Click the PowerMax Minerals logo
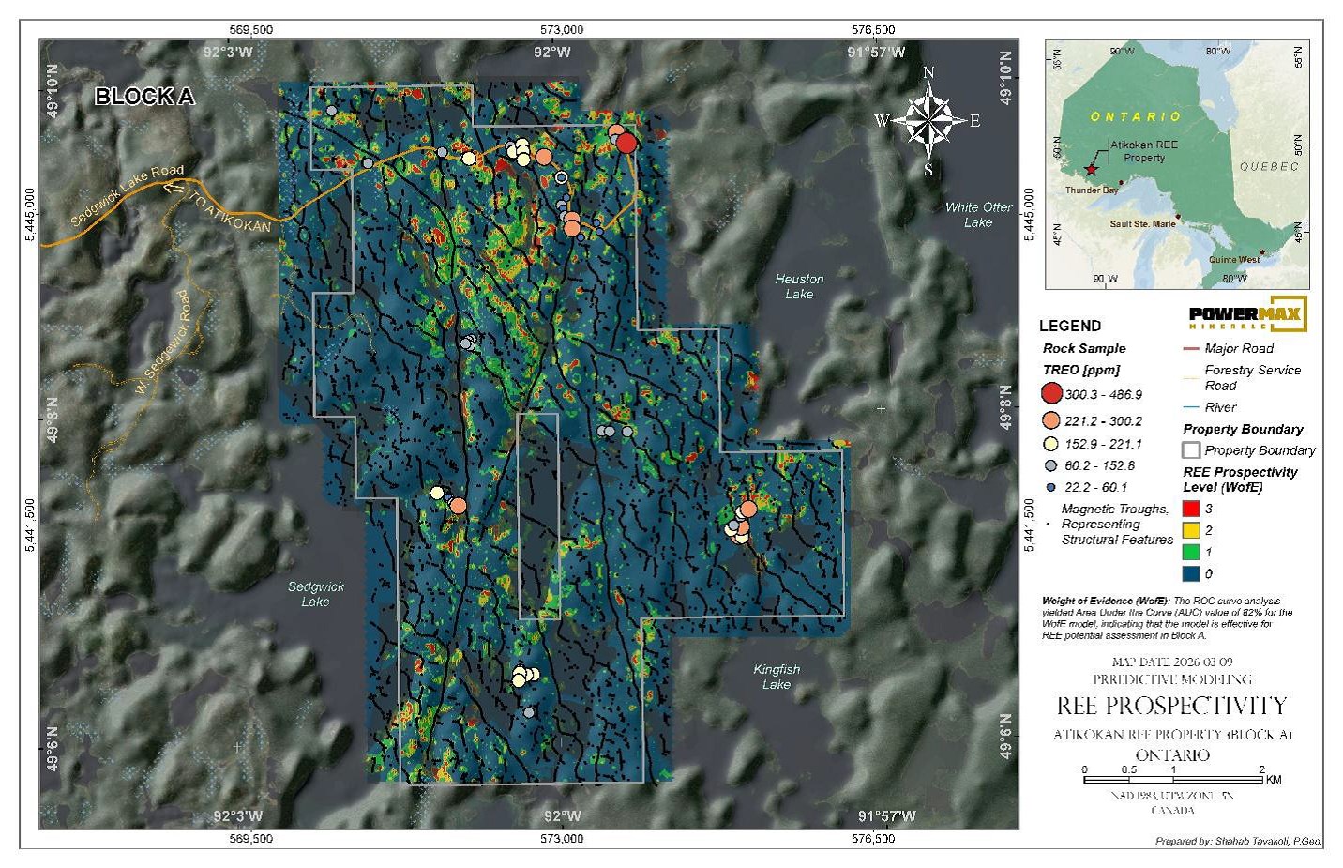This screenshot has height=868, width=1343. click(1246, 314)
